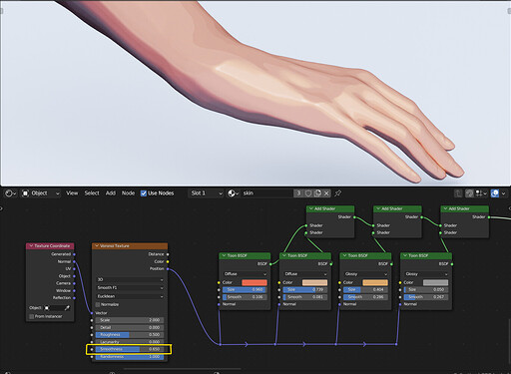Click the Smoothness 0.650 slider
The height and width of the screenshot is (374, 511).
(130, 349)
